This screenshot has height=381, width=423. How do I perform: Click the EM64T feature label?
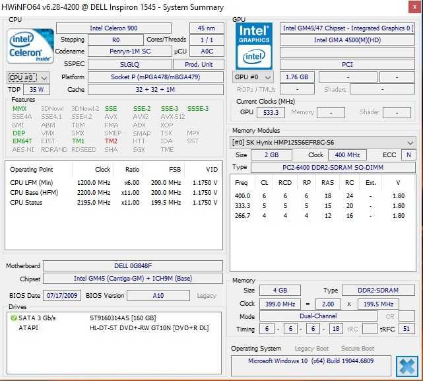(22, 141)
